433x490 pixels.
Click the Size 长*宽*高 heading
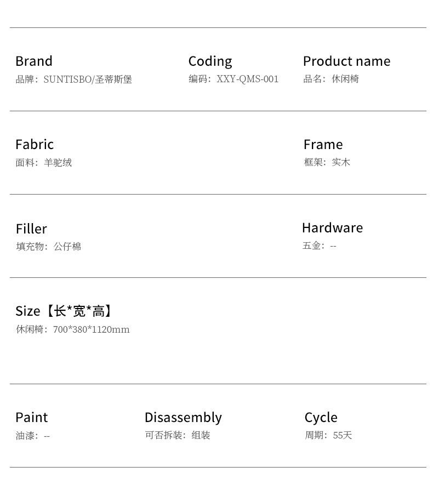coord(64,311)
